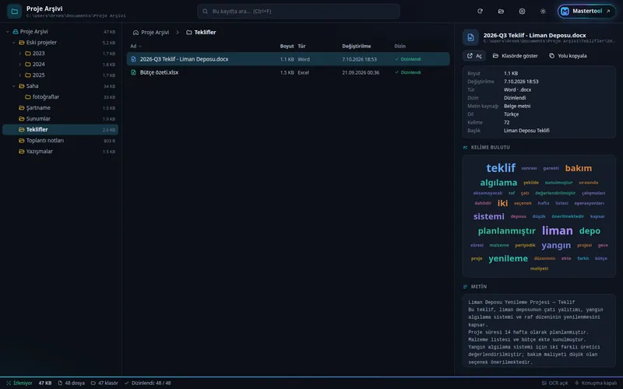
Task: Click the Teklifler breadcrumb
Action: tap(201, 32)
